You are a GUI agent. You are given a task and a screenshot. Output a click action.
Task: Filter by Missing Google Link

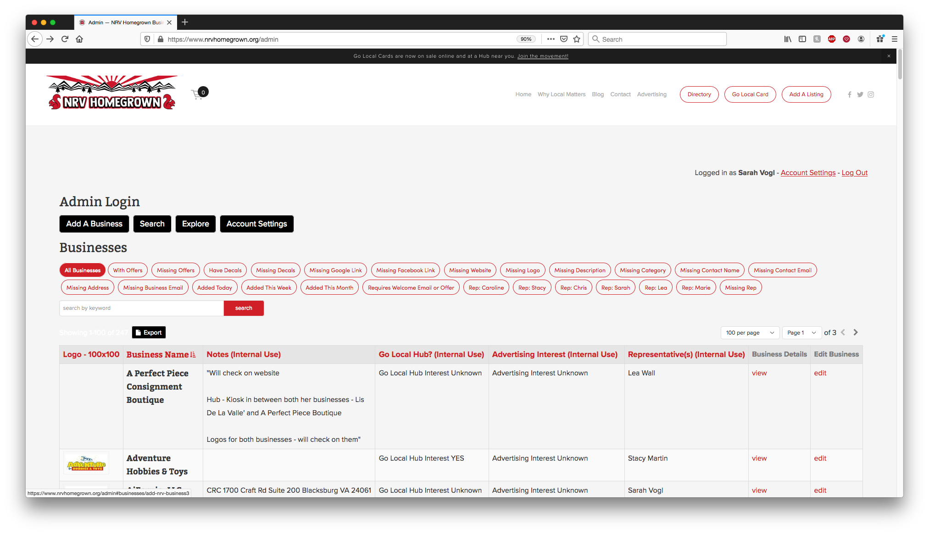point(335,270)
